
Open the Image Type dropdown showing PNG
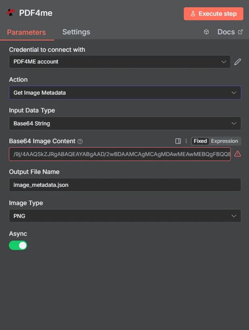[125, 216]
